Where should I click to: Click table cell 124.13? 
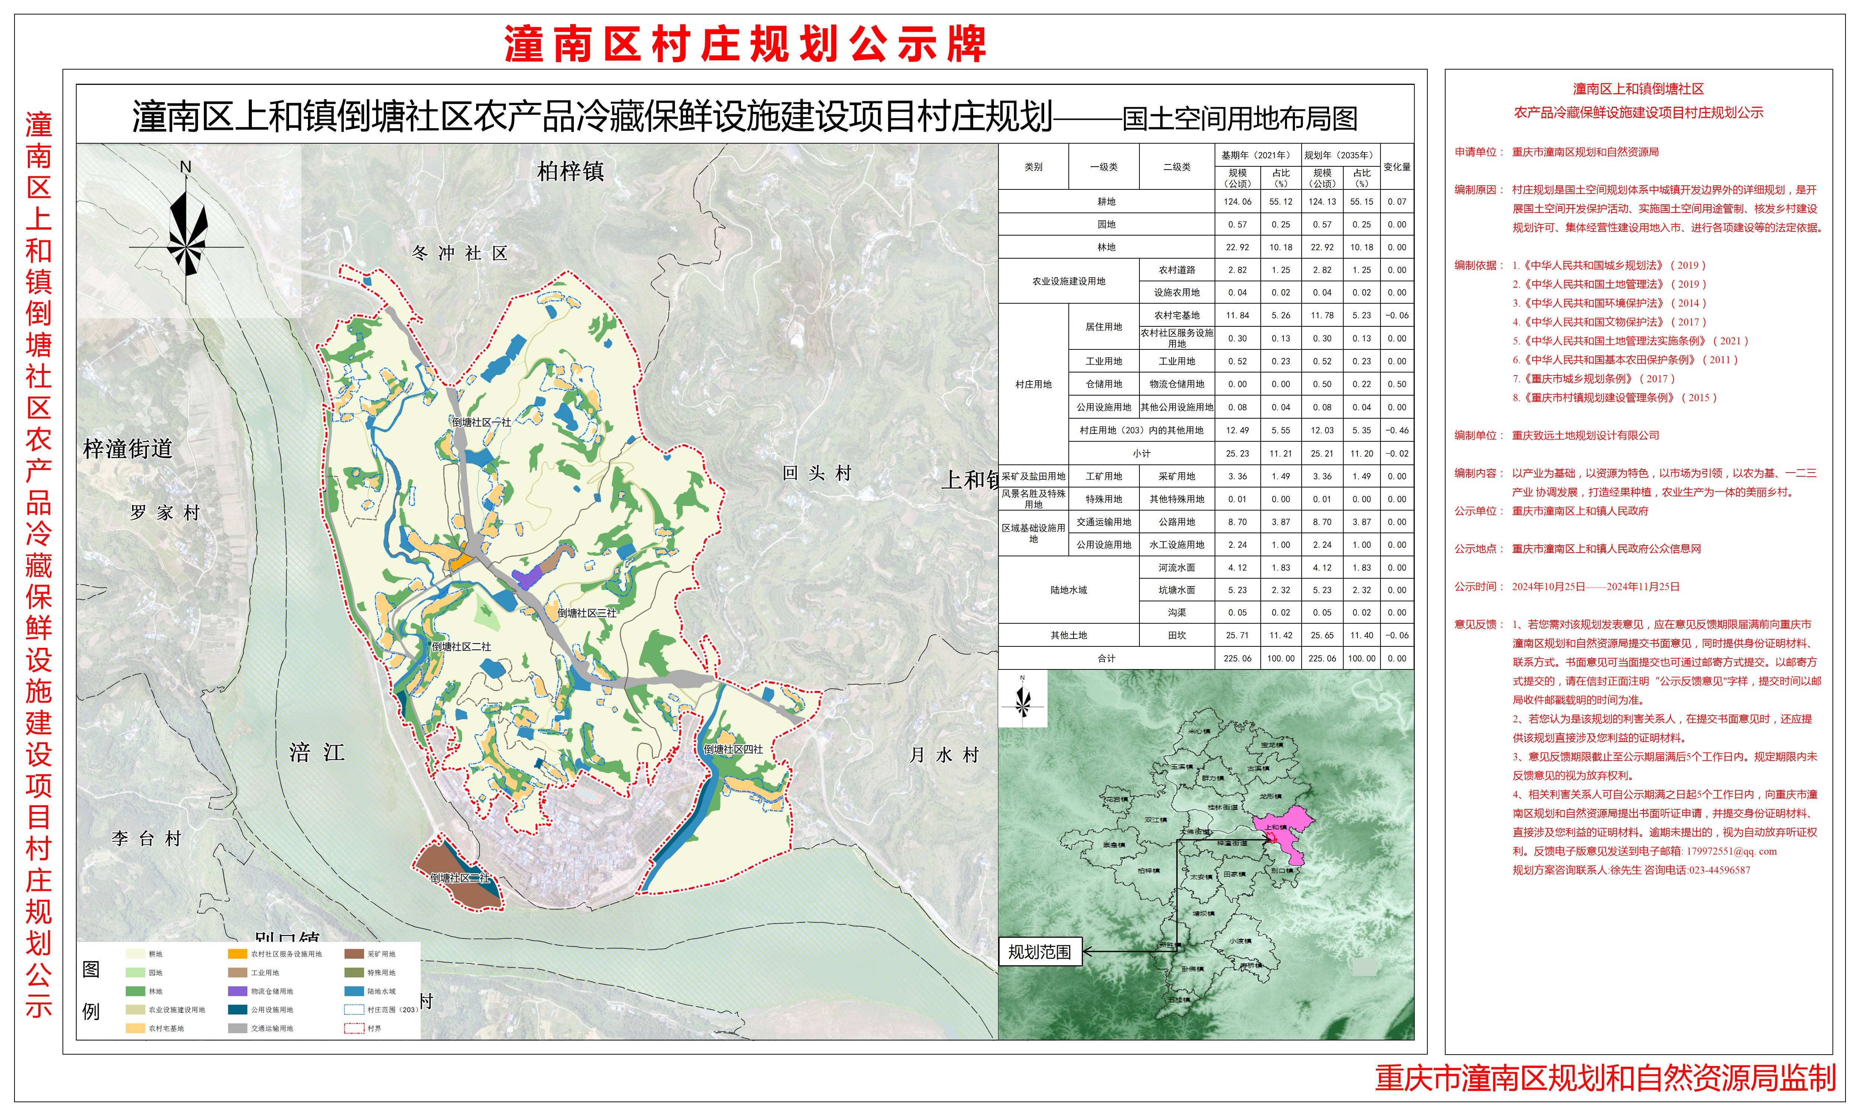point(1322,202)
